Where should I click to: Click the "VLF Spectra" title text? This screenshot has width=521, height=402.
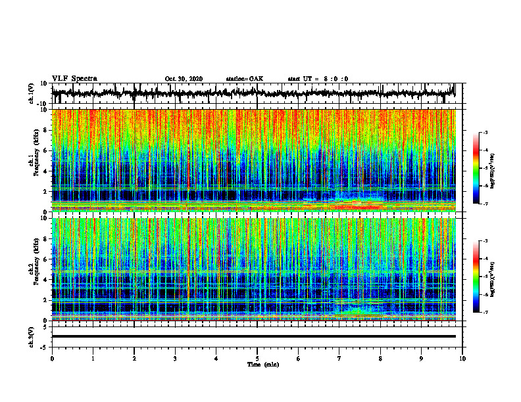click(74, 79)
